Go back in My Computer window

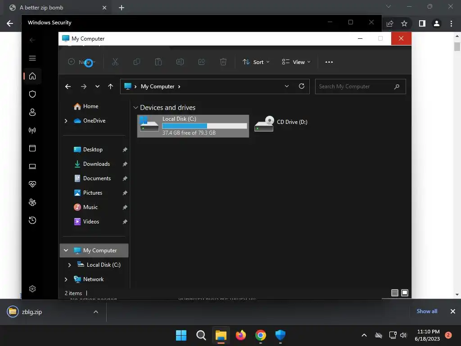click(x=68, y=86)
